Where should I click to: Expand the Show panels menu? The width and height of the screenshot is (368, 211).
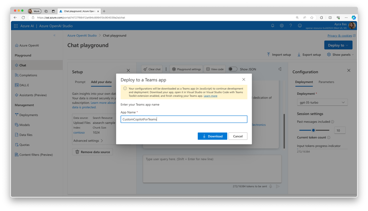pos(340,55)
